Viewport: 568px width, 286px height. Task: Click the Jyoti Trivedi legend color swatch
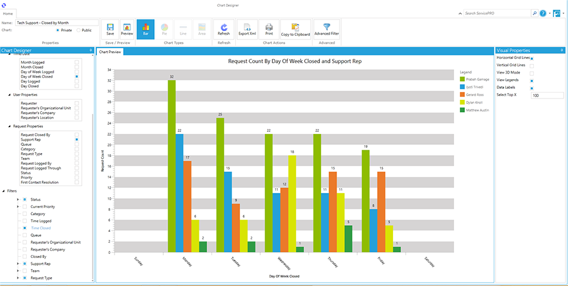[462, 87]
